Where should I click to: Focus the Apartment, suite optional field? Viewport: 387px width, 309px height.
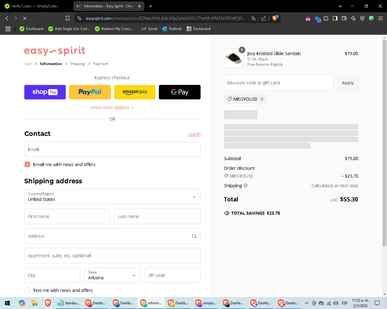pyautogui.click(x=112, y=256)
